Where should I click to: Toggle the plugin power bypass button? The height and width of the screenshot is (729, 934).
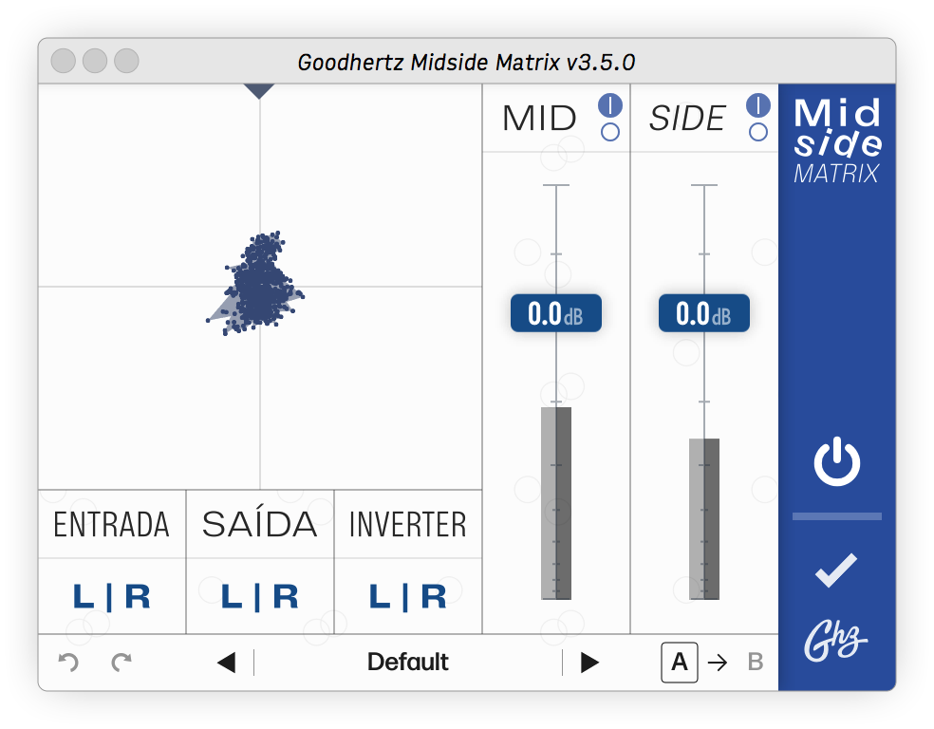click(837, 461)
